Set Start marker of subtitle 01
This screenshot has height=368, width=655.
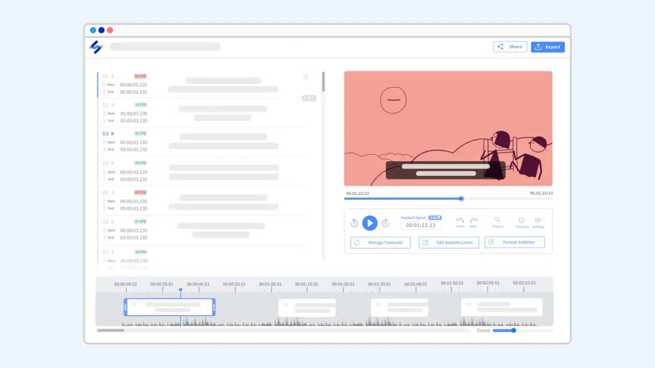[104, 85]
